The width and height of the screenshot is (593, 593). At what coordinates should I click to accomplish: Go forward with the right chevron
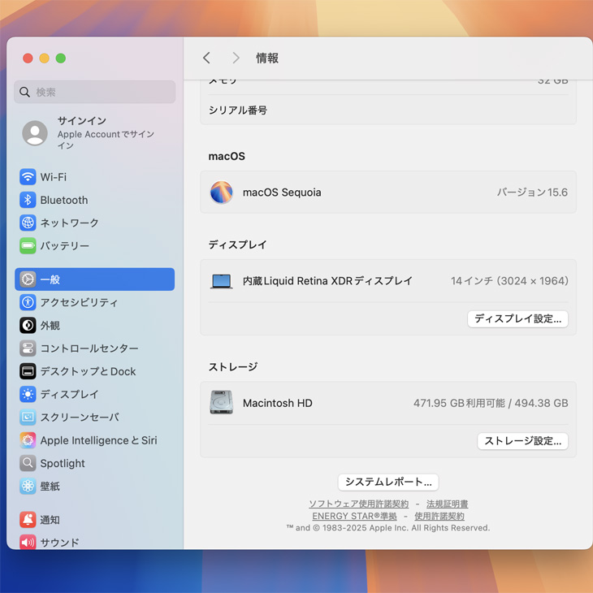[x=236, y=58]
